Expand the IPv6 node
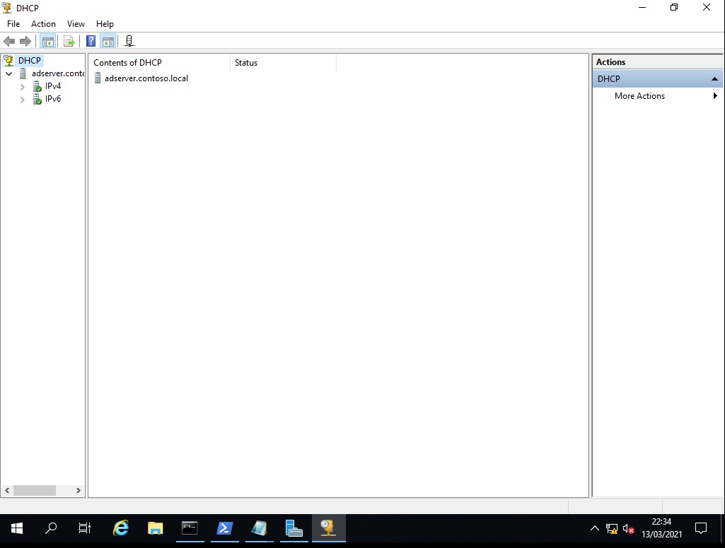The width and height of the screenshot is (725, 548). coord(23,100)
